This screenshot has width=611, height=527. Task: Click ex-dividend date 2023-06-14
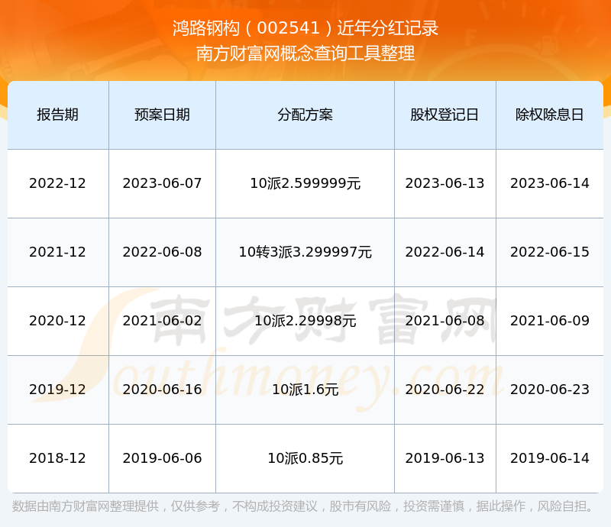point(549,183)
